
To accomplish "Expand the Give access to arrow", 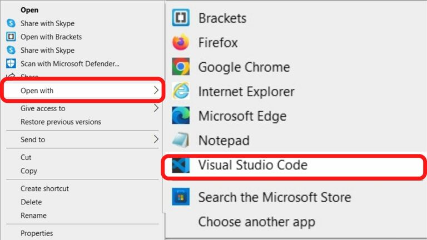I will [x=156, y=108].
